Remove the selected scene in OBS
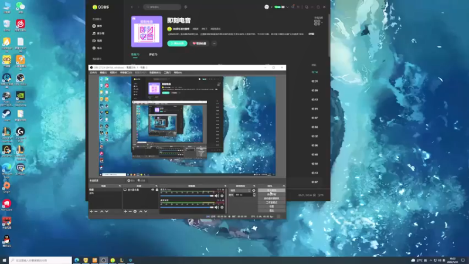The width and height of the screenshot is (469, 264). [96, 211]
